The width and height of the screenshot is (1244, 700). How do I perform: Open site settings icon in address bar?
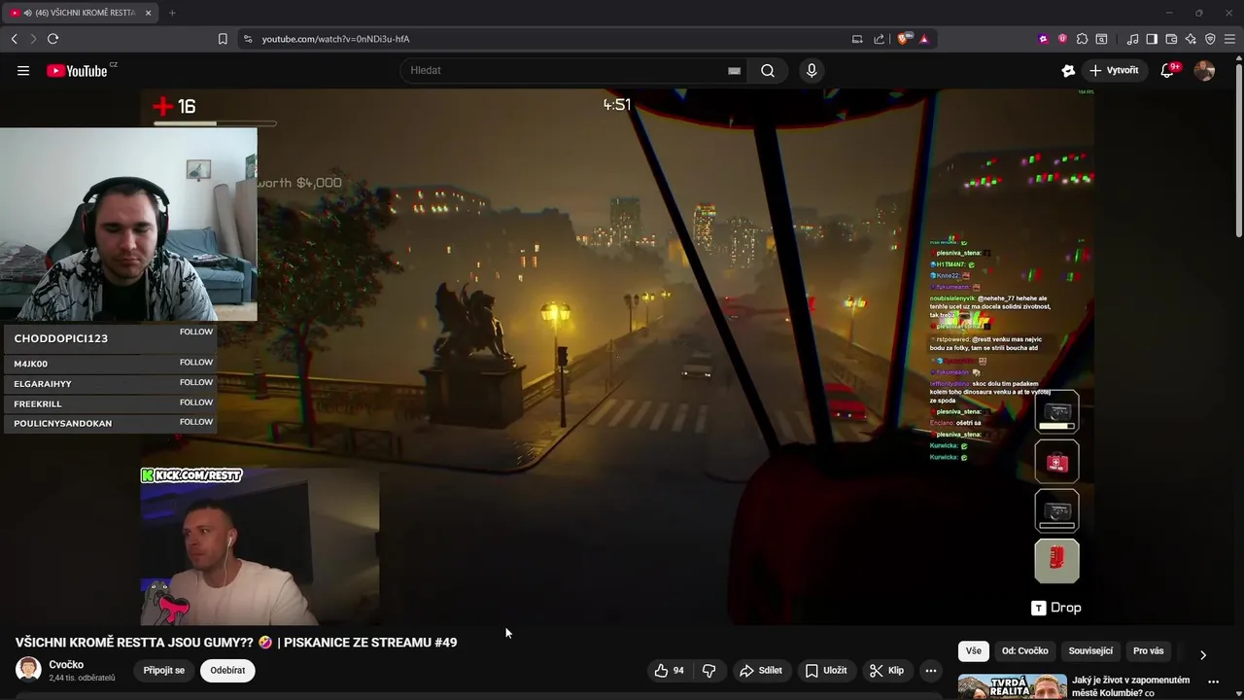click(248, 39)
